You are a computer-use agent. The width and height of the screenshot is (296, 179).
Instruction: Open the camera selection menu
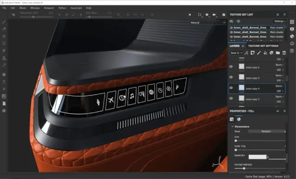pos(214,15)
